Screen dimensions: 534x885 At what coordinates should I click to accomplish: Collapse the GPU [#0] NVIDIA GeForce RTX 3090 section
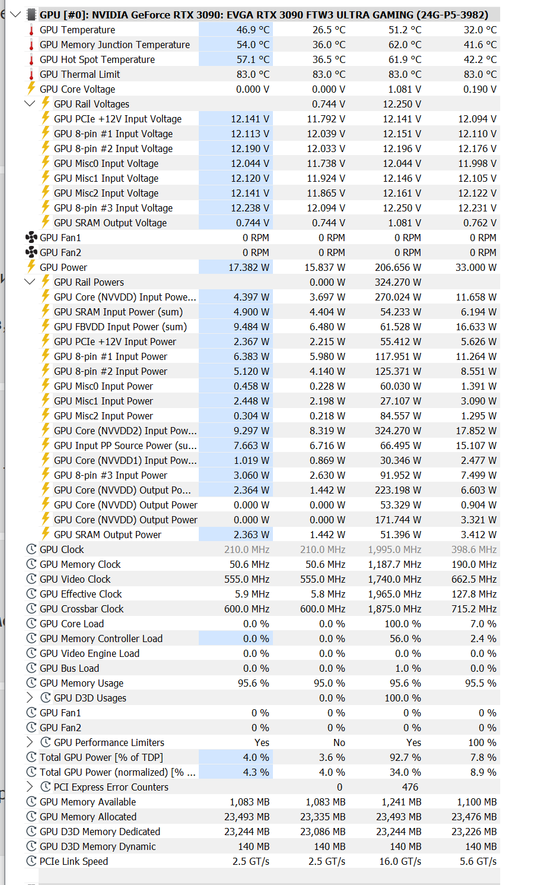coord(15,14)
